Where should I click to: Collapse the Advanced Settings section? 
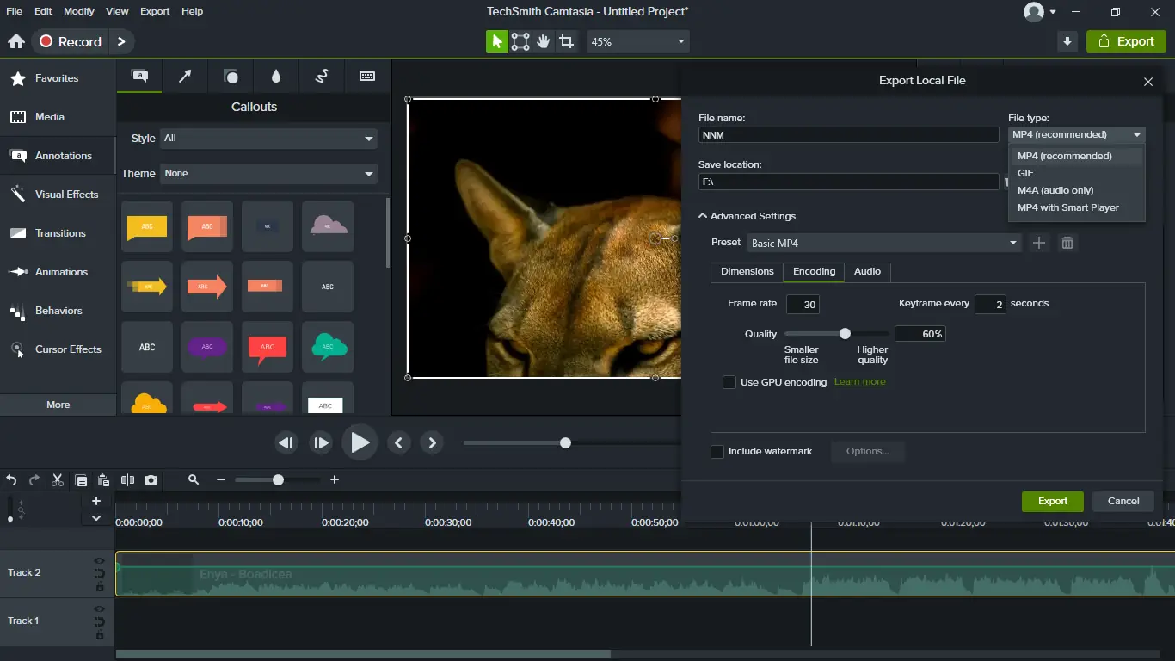747,216
